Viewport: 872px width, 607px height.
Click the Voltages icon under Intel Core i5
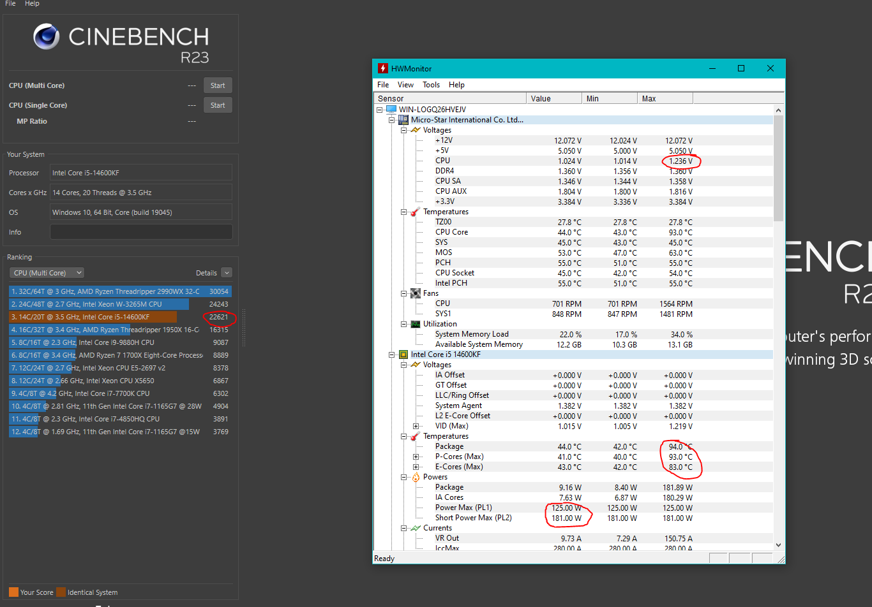coord(416,365)
